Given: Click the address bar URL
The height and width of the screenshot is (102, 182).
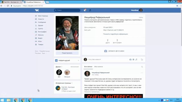Looking at the screenshot, I should [x=33, y=6].
